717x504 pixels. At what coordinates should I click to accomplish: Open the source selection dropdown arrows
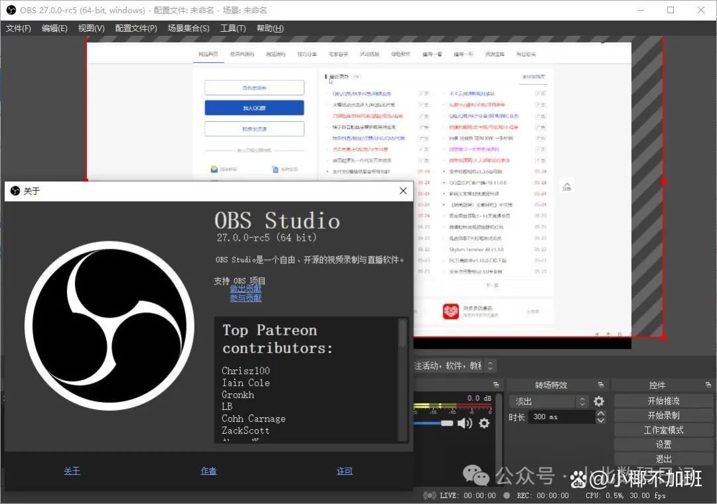pyautogui.click(x=490, y=365)
